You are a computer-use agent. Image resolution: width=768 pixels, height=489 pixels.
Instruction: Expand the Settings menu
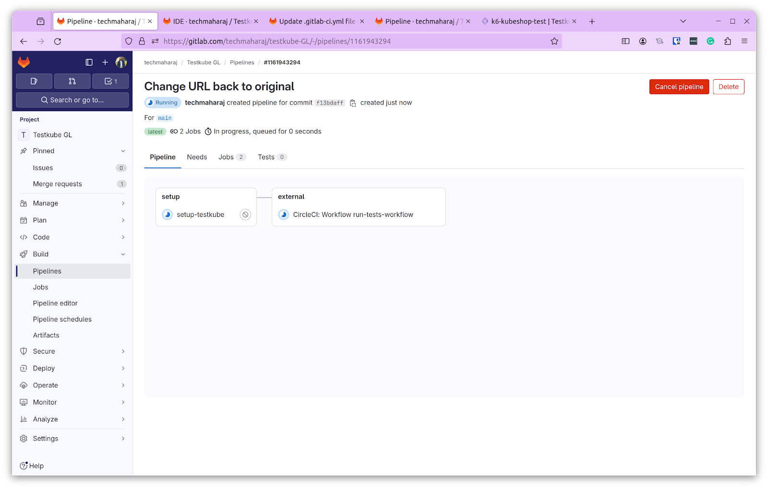pos(72,439)
